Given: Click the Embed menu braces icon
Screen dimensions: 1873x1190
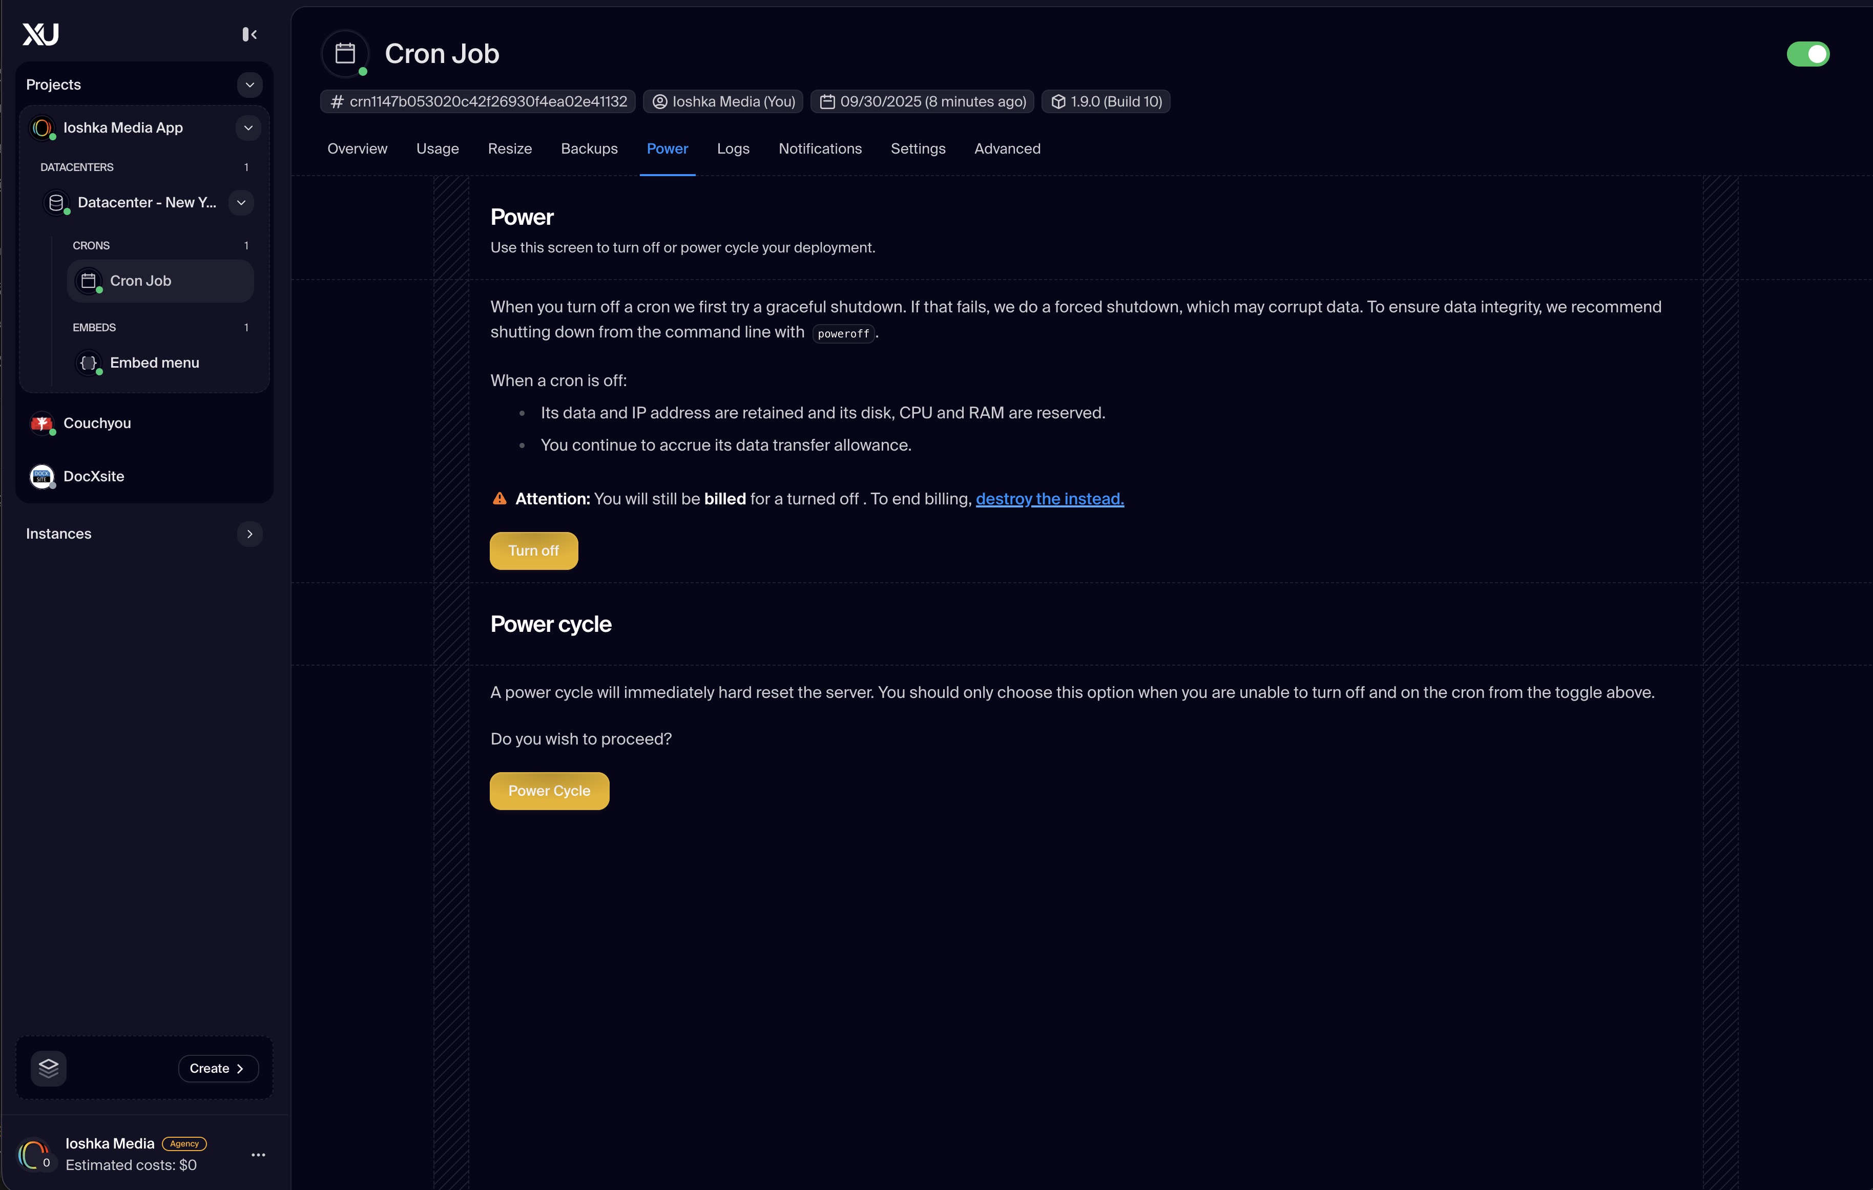Looking at the screenshot, I should pos(89,363).
